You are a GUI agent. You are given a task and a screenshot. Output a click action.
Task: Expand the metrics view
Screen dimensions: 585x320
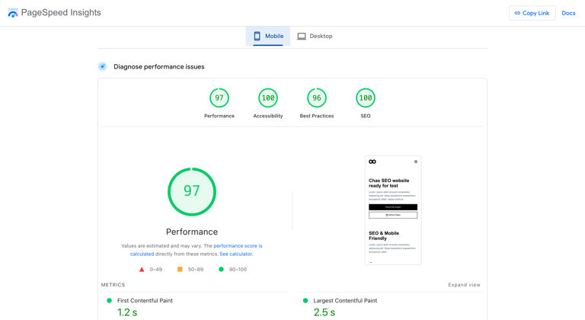point(464,284)
